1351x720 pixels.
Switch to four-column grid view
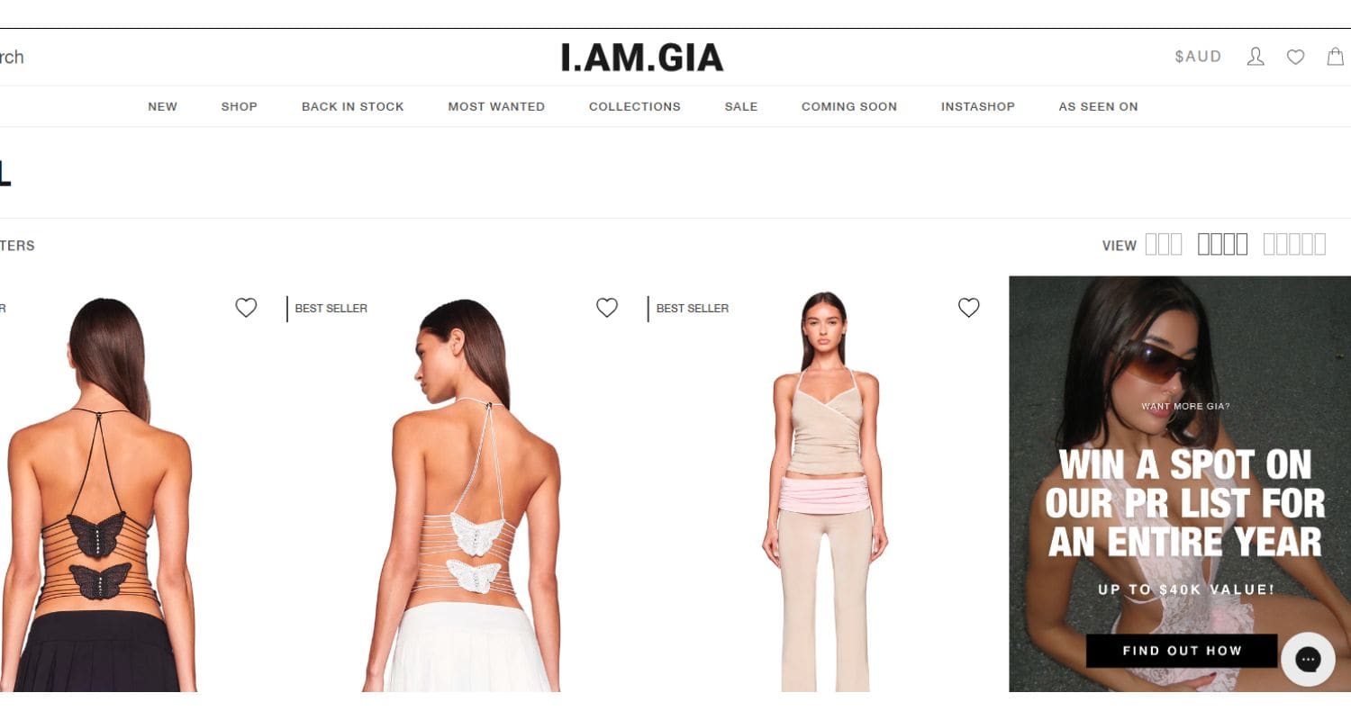coord(1222,244)
